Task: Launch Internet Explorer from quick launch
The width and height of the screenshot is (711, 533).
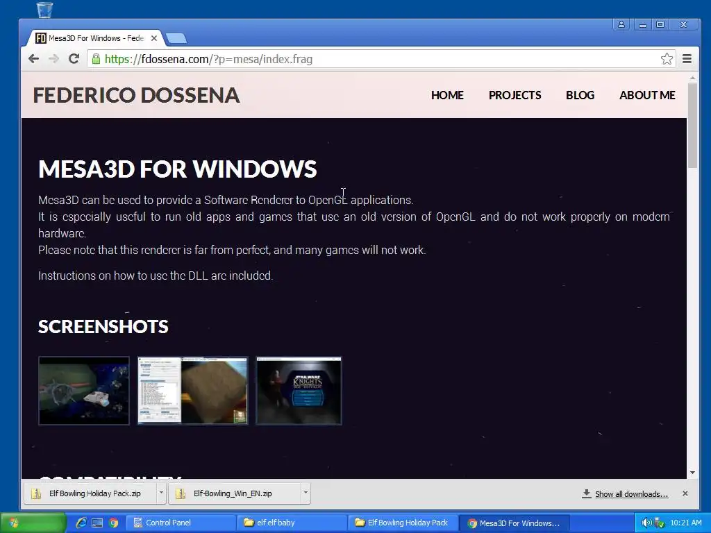Action: [81, 523]
